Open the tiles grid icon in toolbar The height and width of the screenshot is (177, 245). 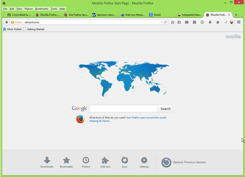tap(194, 22)
